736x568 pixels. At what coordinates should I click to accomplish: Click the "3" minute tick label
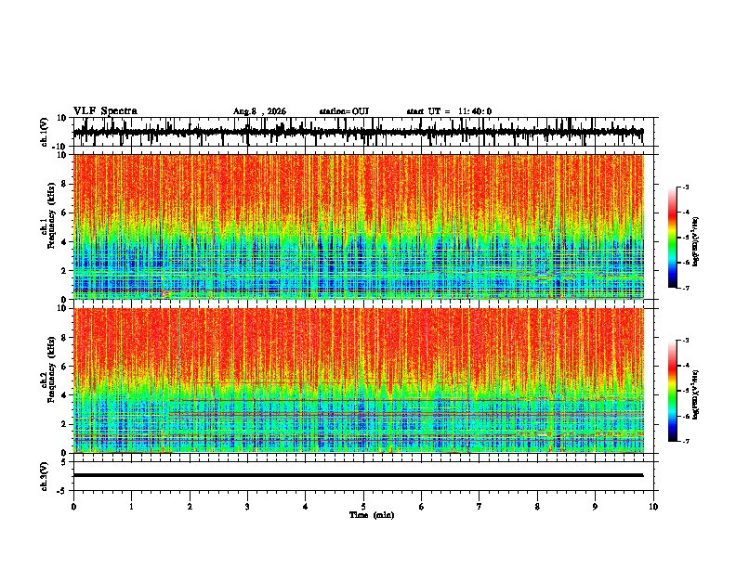pos(247,507)
